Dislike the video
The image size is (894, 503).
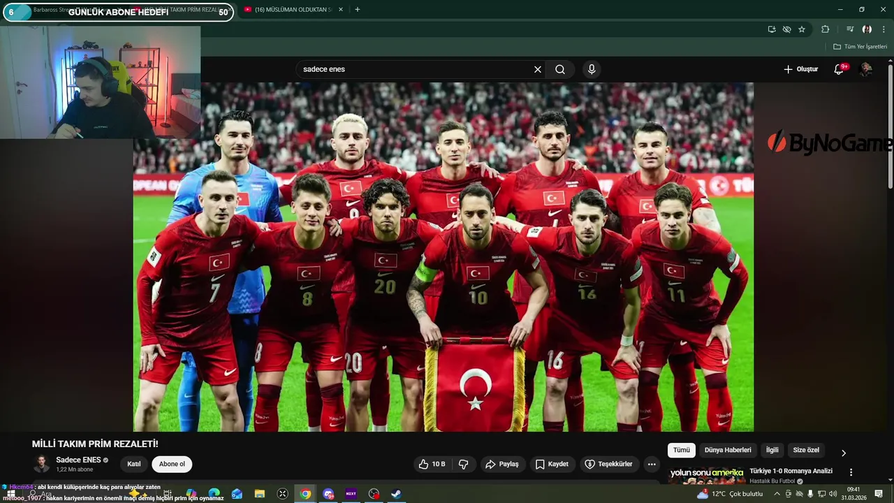coord(463,464)
